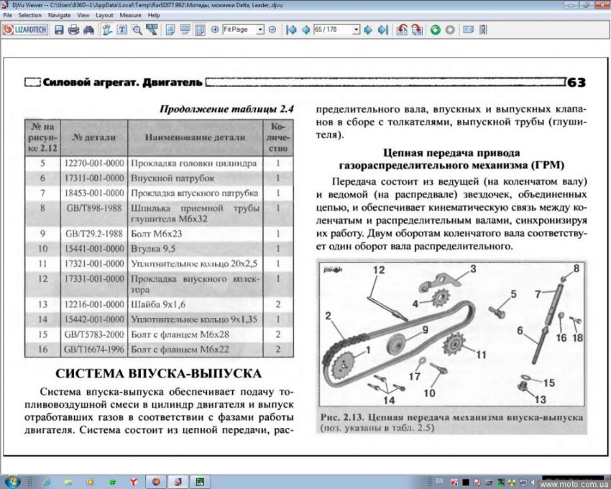Click the zoom in plus button
The width and height of the screenshot is (611, 489).
[215, 29]
